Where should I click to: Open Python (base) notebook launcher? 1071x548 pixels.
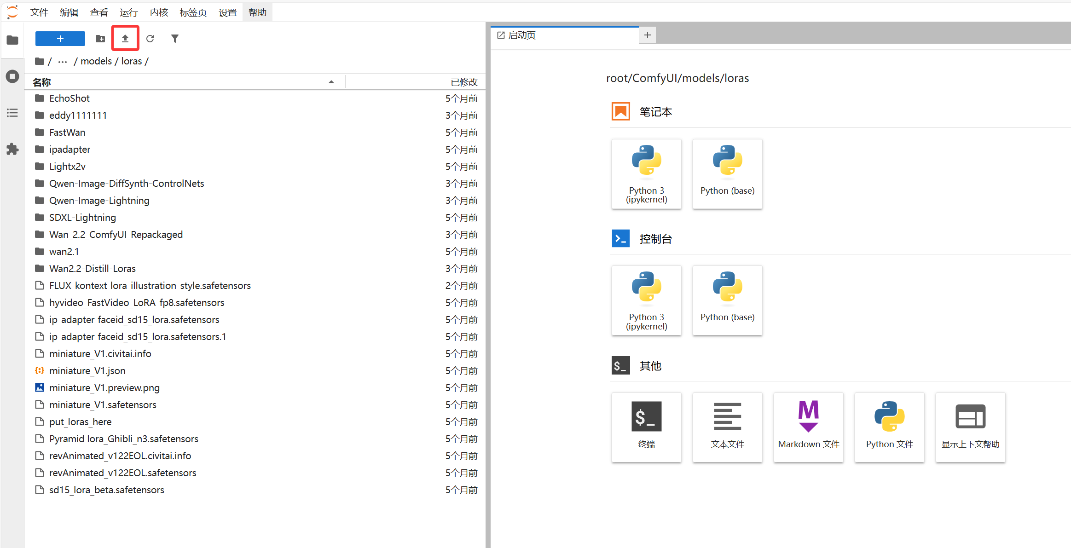727,173
